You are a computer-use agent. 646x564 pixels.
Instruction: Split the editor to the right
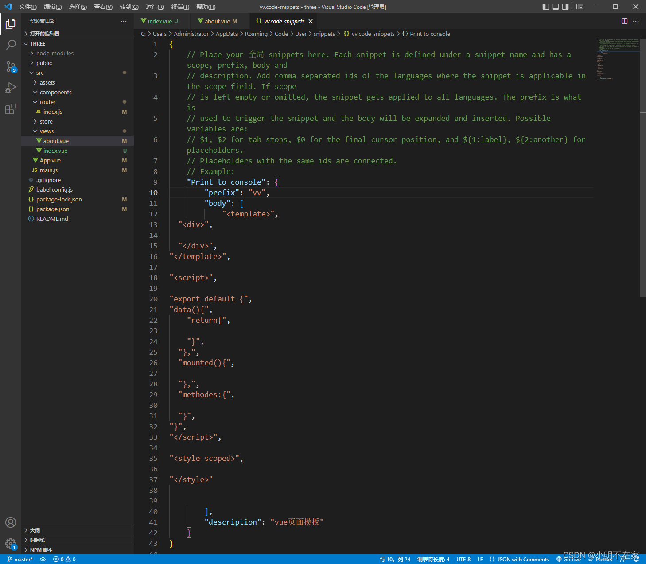pyautogui.click(x=624, y=21)
